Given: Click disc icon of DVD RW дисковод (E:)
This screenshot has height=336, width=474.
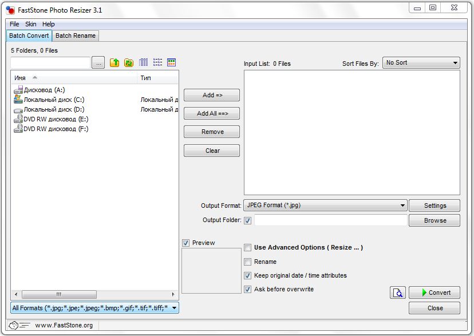Looking at the screenshot, I should [x=18, y=118].
